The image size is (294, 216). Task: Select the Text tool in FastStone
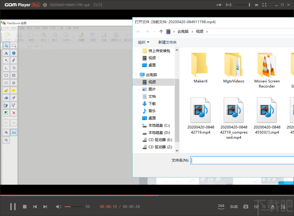coord(6,53)
